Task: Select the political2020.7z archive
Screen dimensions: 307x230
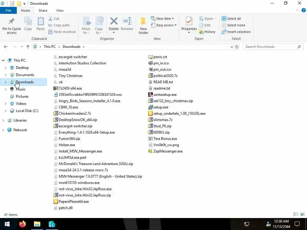Action: 163,76
